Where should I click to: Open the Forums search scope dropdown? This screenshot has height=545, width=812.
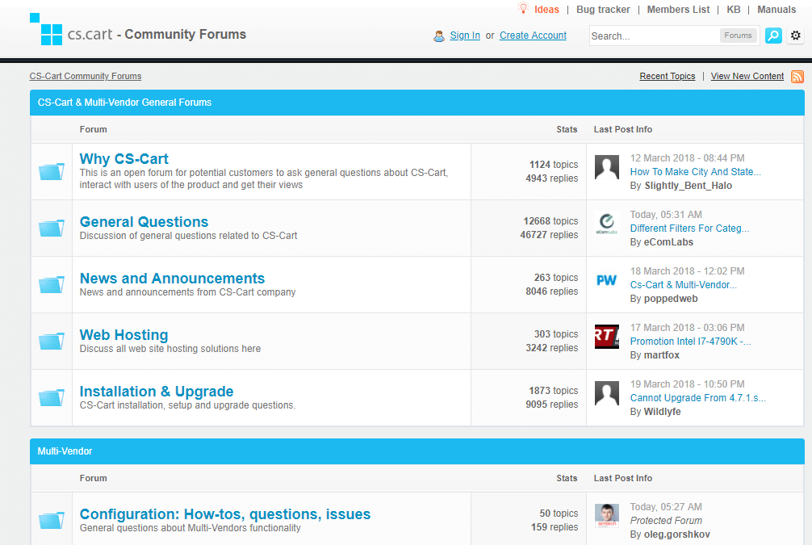tap(738, 36)
